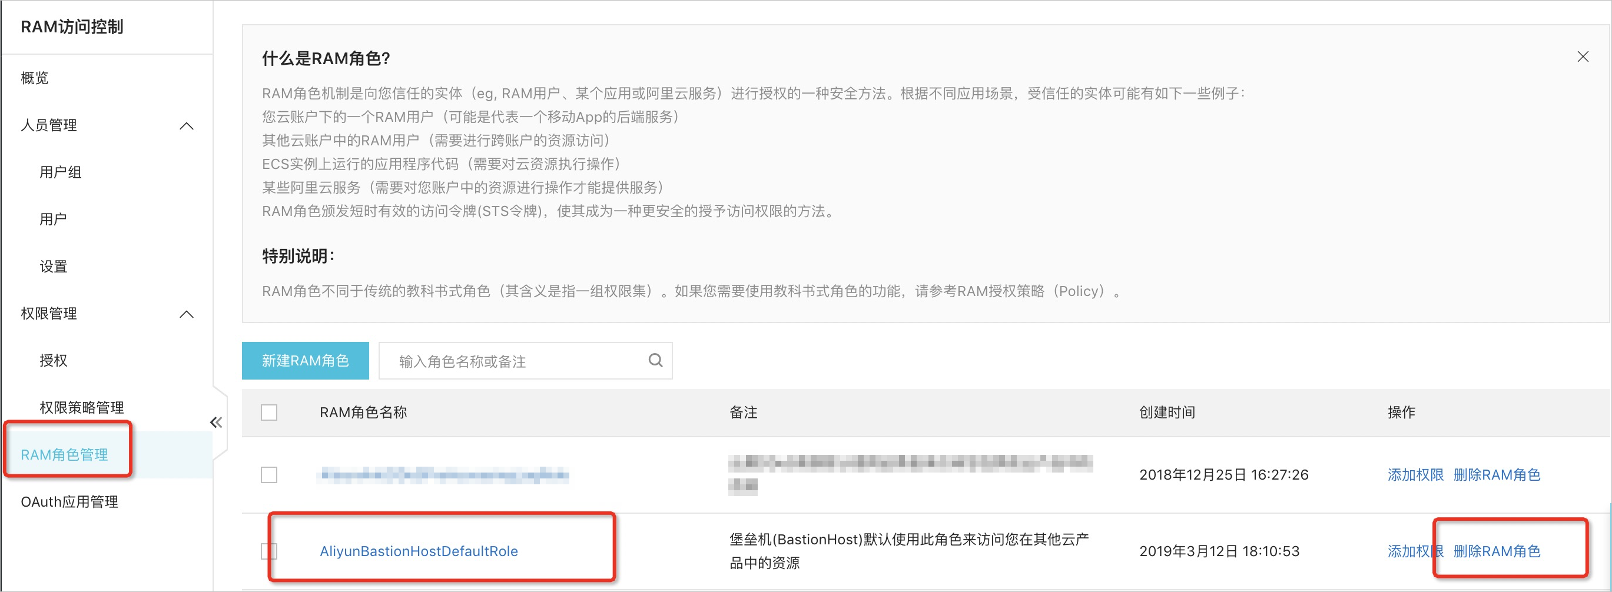The height and width of the screenshot is (592, 1612).
Task: Collapse the 人员管理 section chevron
Action: coord(187,126)
